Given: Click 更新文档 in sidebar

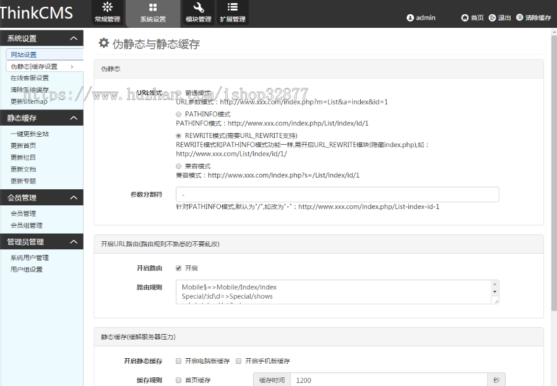Looking at the screenshot, I should (x=23, y=169).
